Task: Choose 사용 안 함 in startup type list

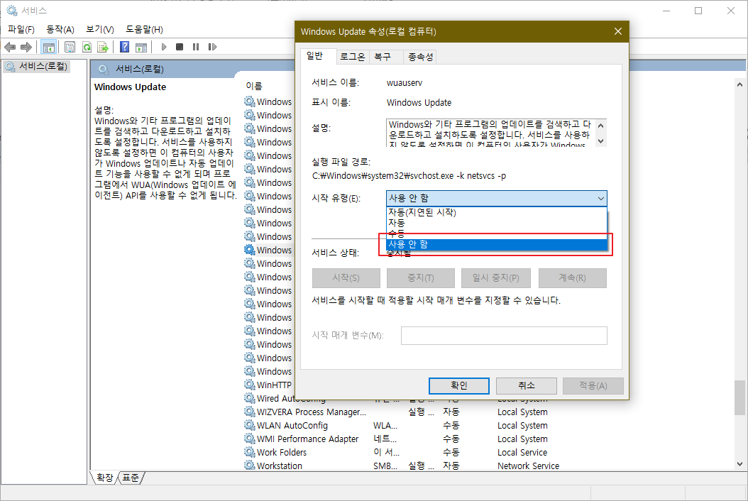Action: point(496,244)
